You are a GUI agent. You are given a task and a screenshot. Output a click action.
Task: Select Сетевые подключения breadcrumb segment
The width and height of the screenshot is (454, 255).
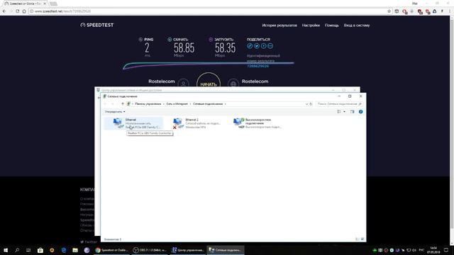click(x=208, y=104)
